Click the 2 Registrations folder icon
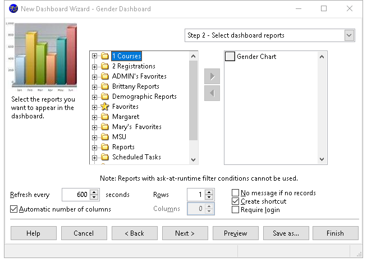Image resolution: width=367 pixels, height=262 pixels. pos(105,66)
